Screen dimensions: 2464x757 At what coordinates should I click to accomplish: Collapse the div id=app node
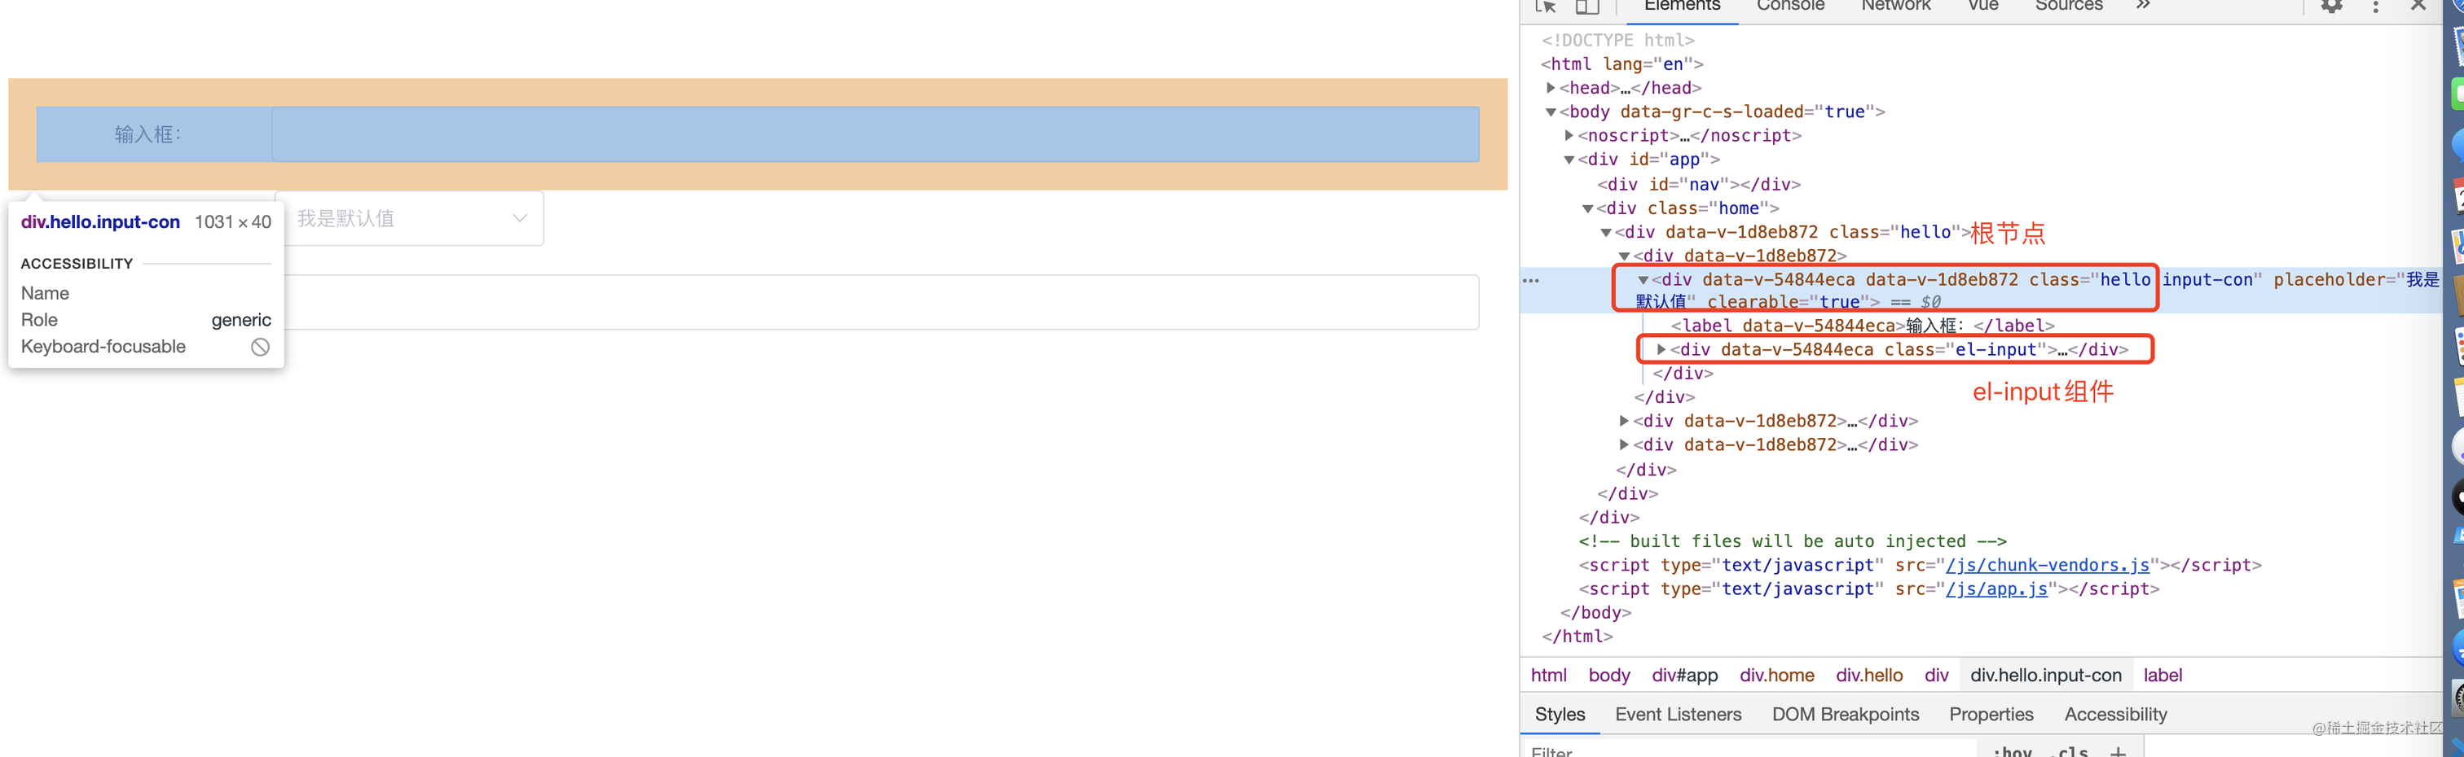coord(1569,160)
